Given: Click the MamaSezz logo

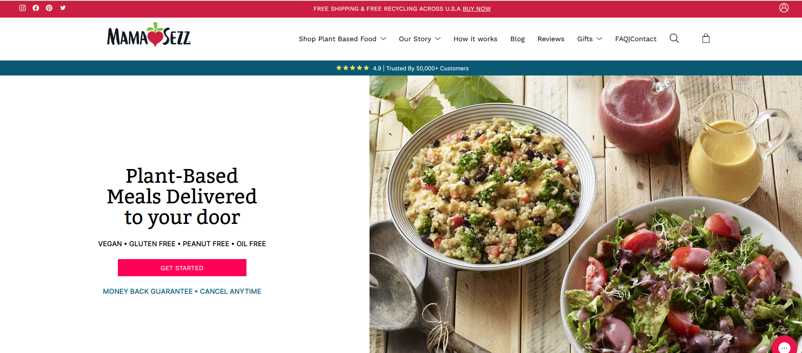Looking at the screenshot, I should click(149, 35).
